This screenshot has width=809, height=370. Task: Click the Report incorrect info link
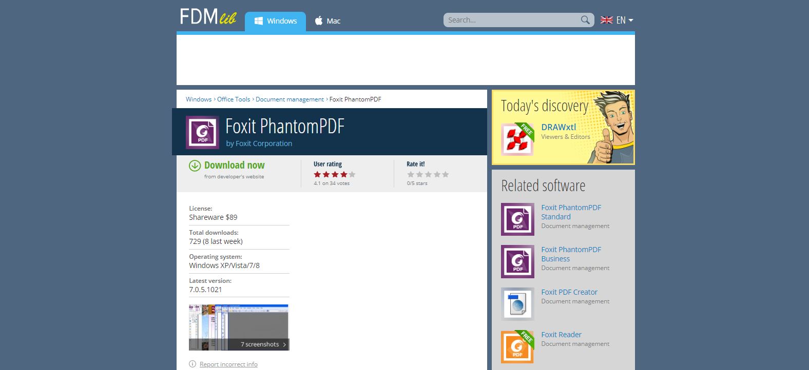(228, 364)
